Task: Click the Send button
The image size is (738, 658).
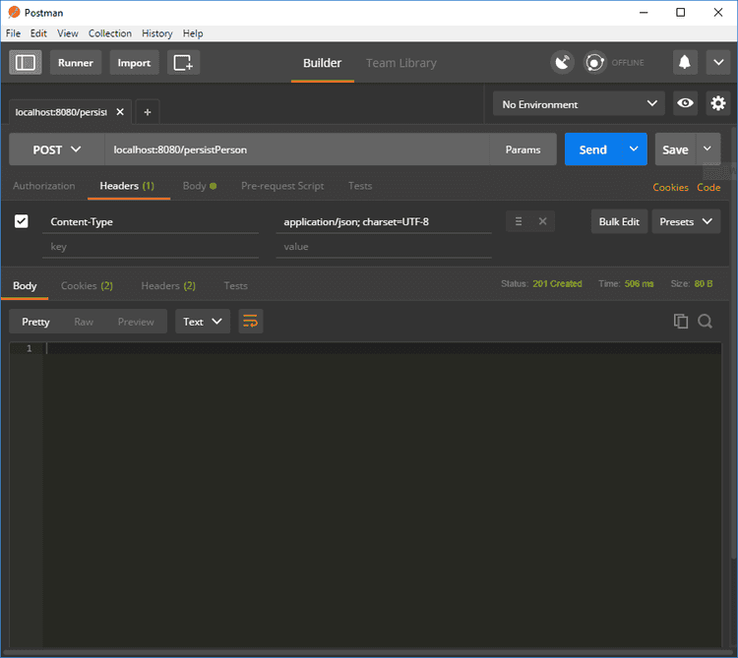Action: tap(592, 150)
